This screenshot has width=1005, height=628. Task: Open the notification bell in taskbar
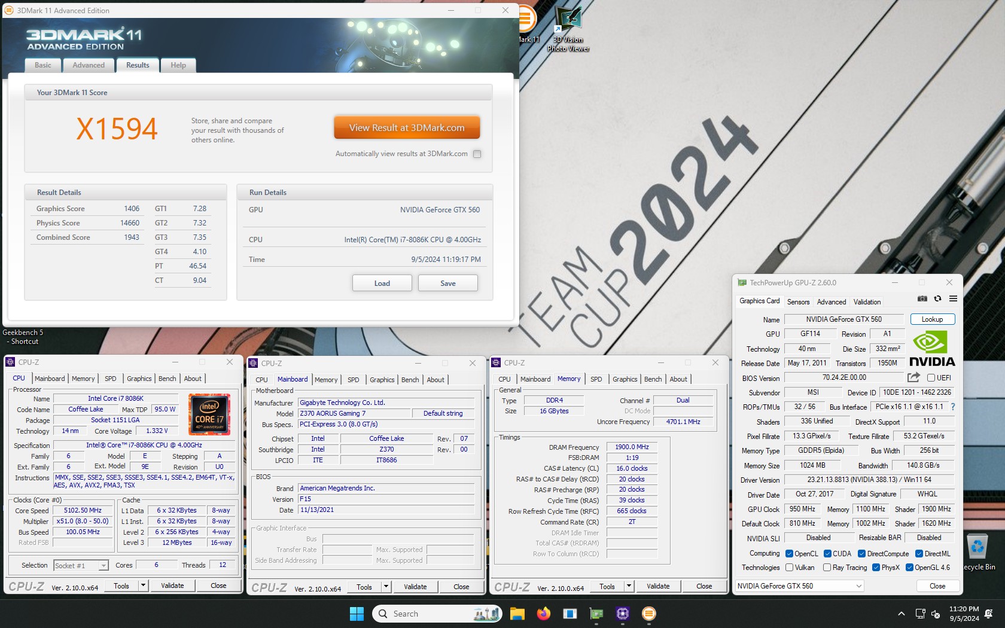click(x=988, y=614)
